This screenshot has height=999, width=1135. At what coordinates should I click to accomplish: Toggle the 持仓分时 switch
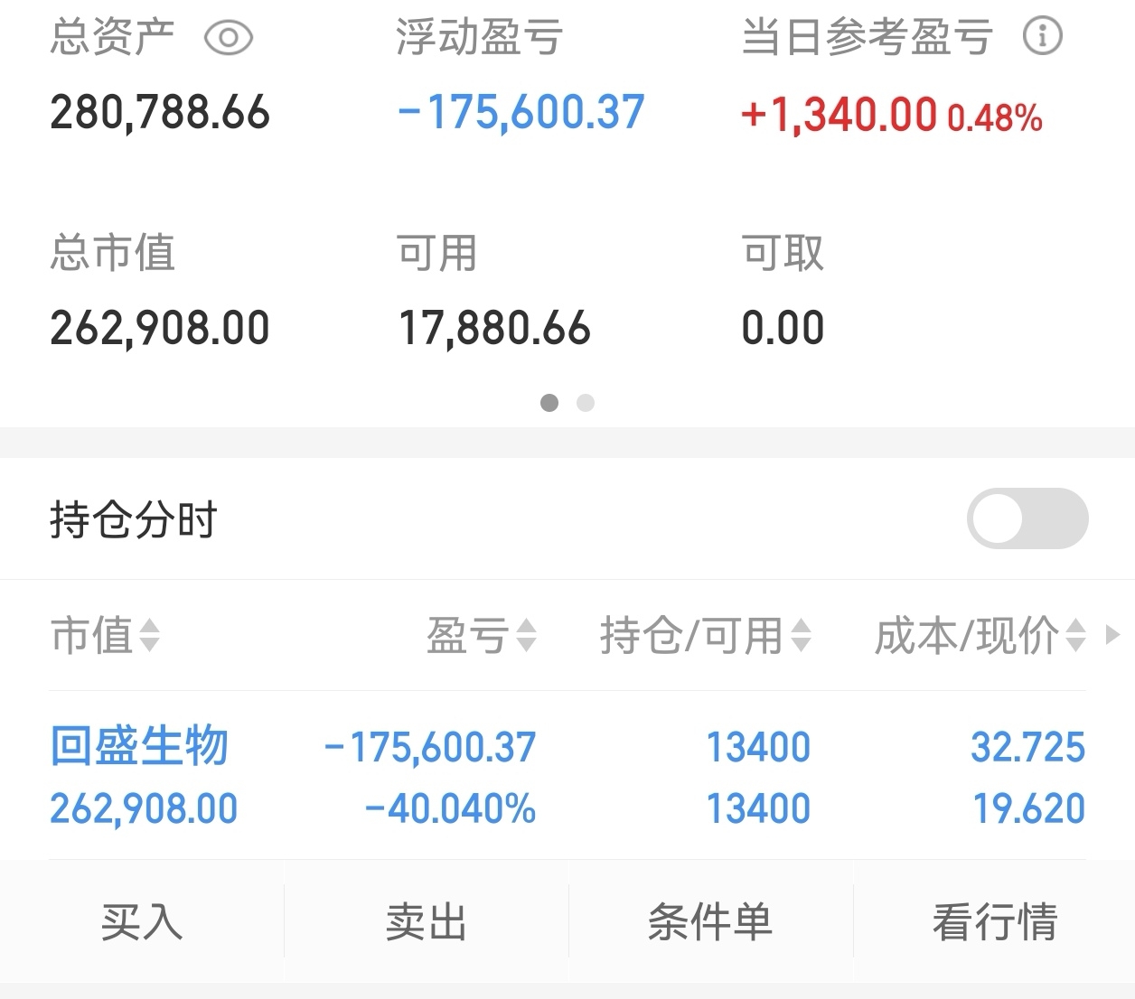pyautogui.click(x=1027, y=518)
